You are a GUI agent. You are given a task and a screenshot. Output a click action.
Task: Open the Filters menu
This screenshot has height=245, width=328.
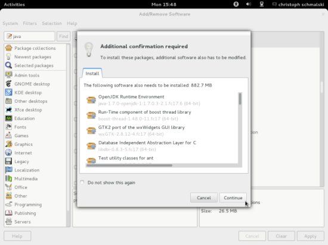[30, 23]
